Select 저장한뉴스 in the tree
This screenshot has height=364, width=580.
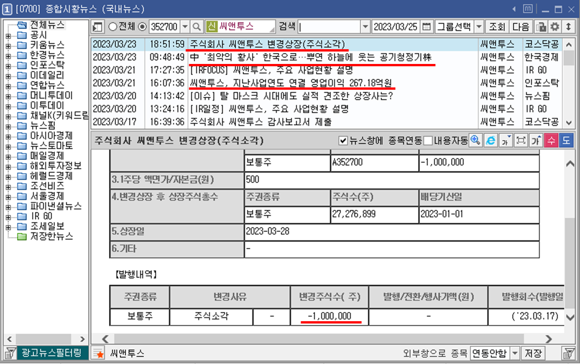click(x=51, y=237)
